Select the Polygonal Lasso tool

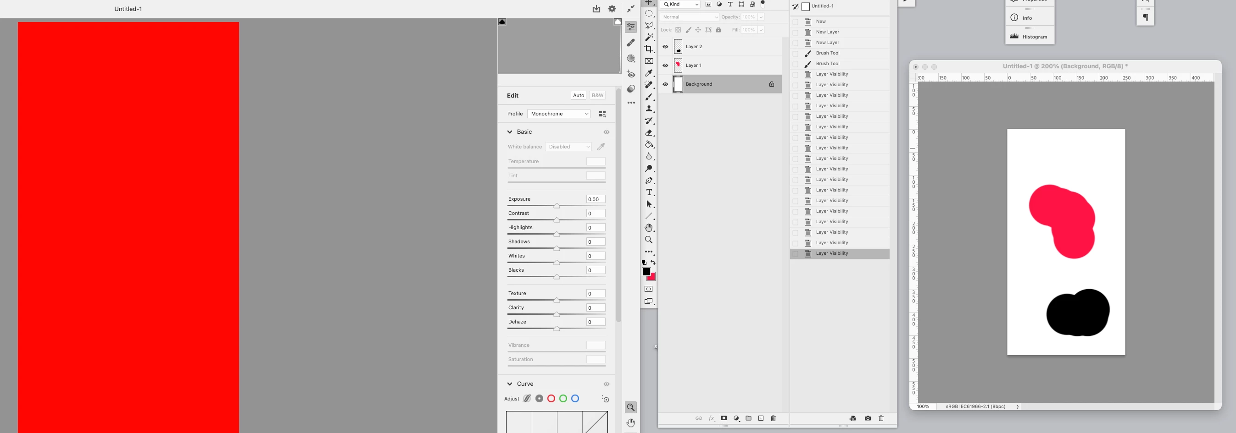(649, 25)
